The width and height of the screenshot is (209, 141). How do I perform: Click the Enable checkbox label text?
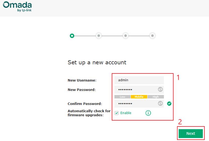[x=126, y=113]
